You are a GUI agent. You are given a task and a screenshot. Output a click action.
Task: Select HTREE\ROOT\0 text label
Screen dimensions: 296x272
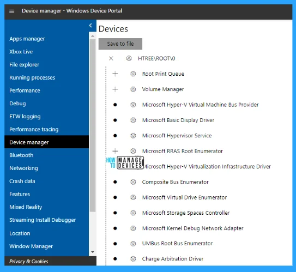156,58
